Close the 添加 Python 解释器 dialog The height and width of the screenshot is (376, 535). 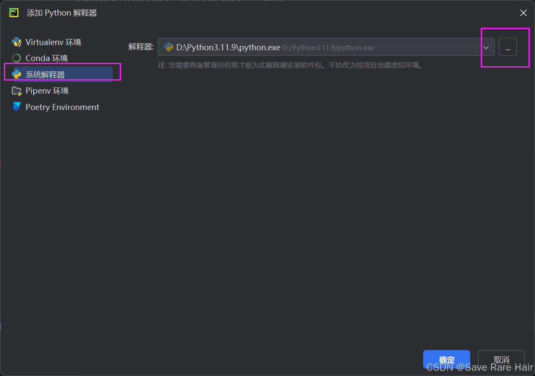[523, 13]
